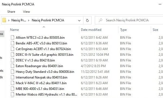This screenshot has width=163, height=98.
Task: Select the Meritor Wabco ABS Hydraulic file icon
Action: tap(12, 94)
